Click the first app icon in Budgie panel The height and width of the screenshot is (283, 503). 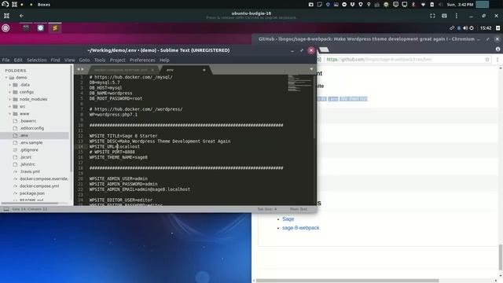tap(26, 28)
